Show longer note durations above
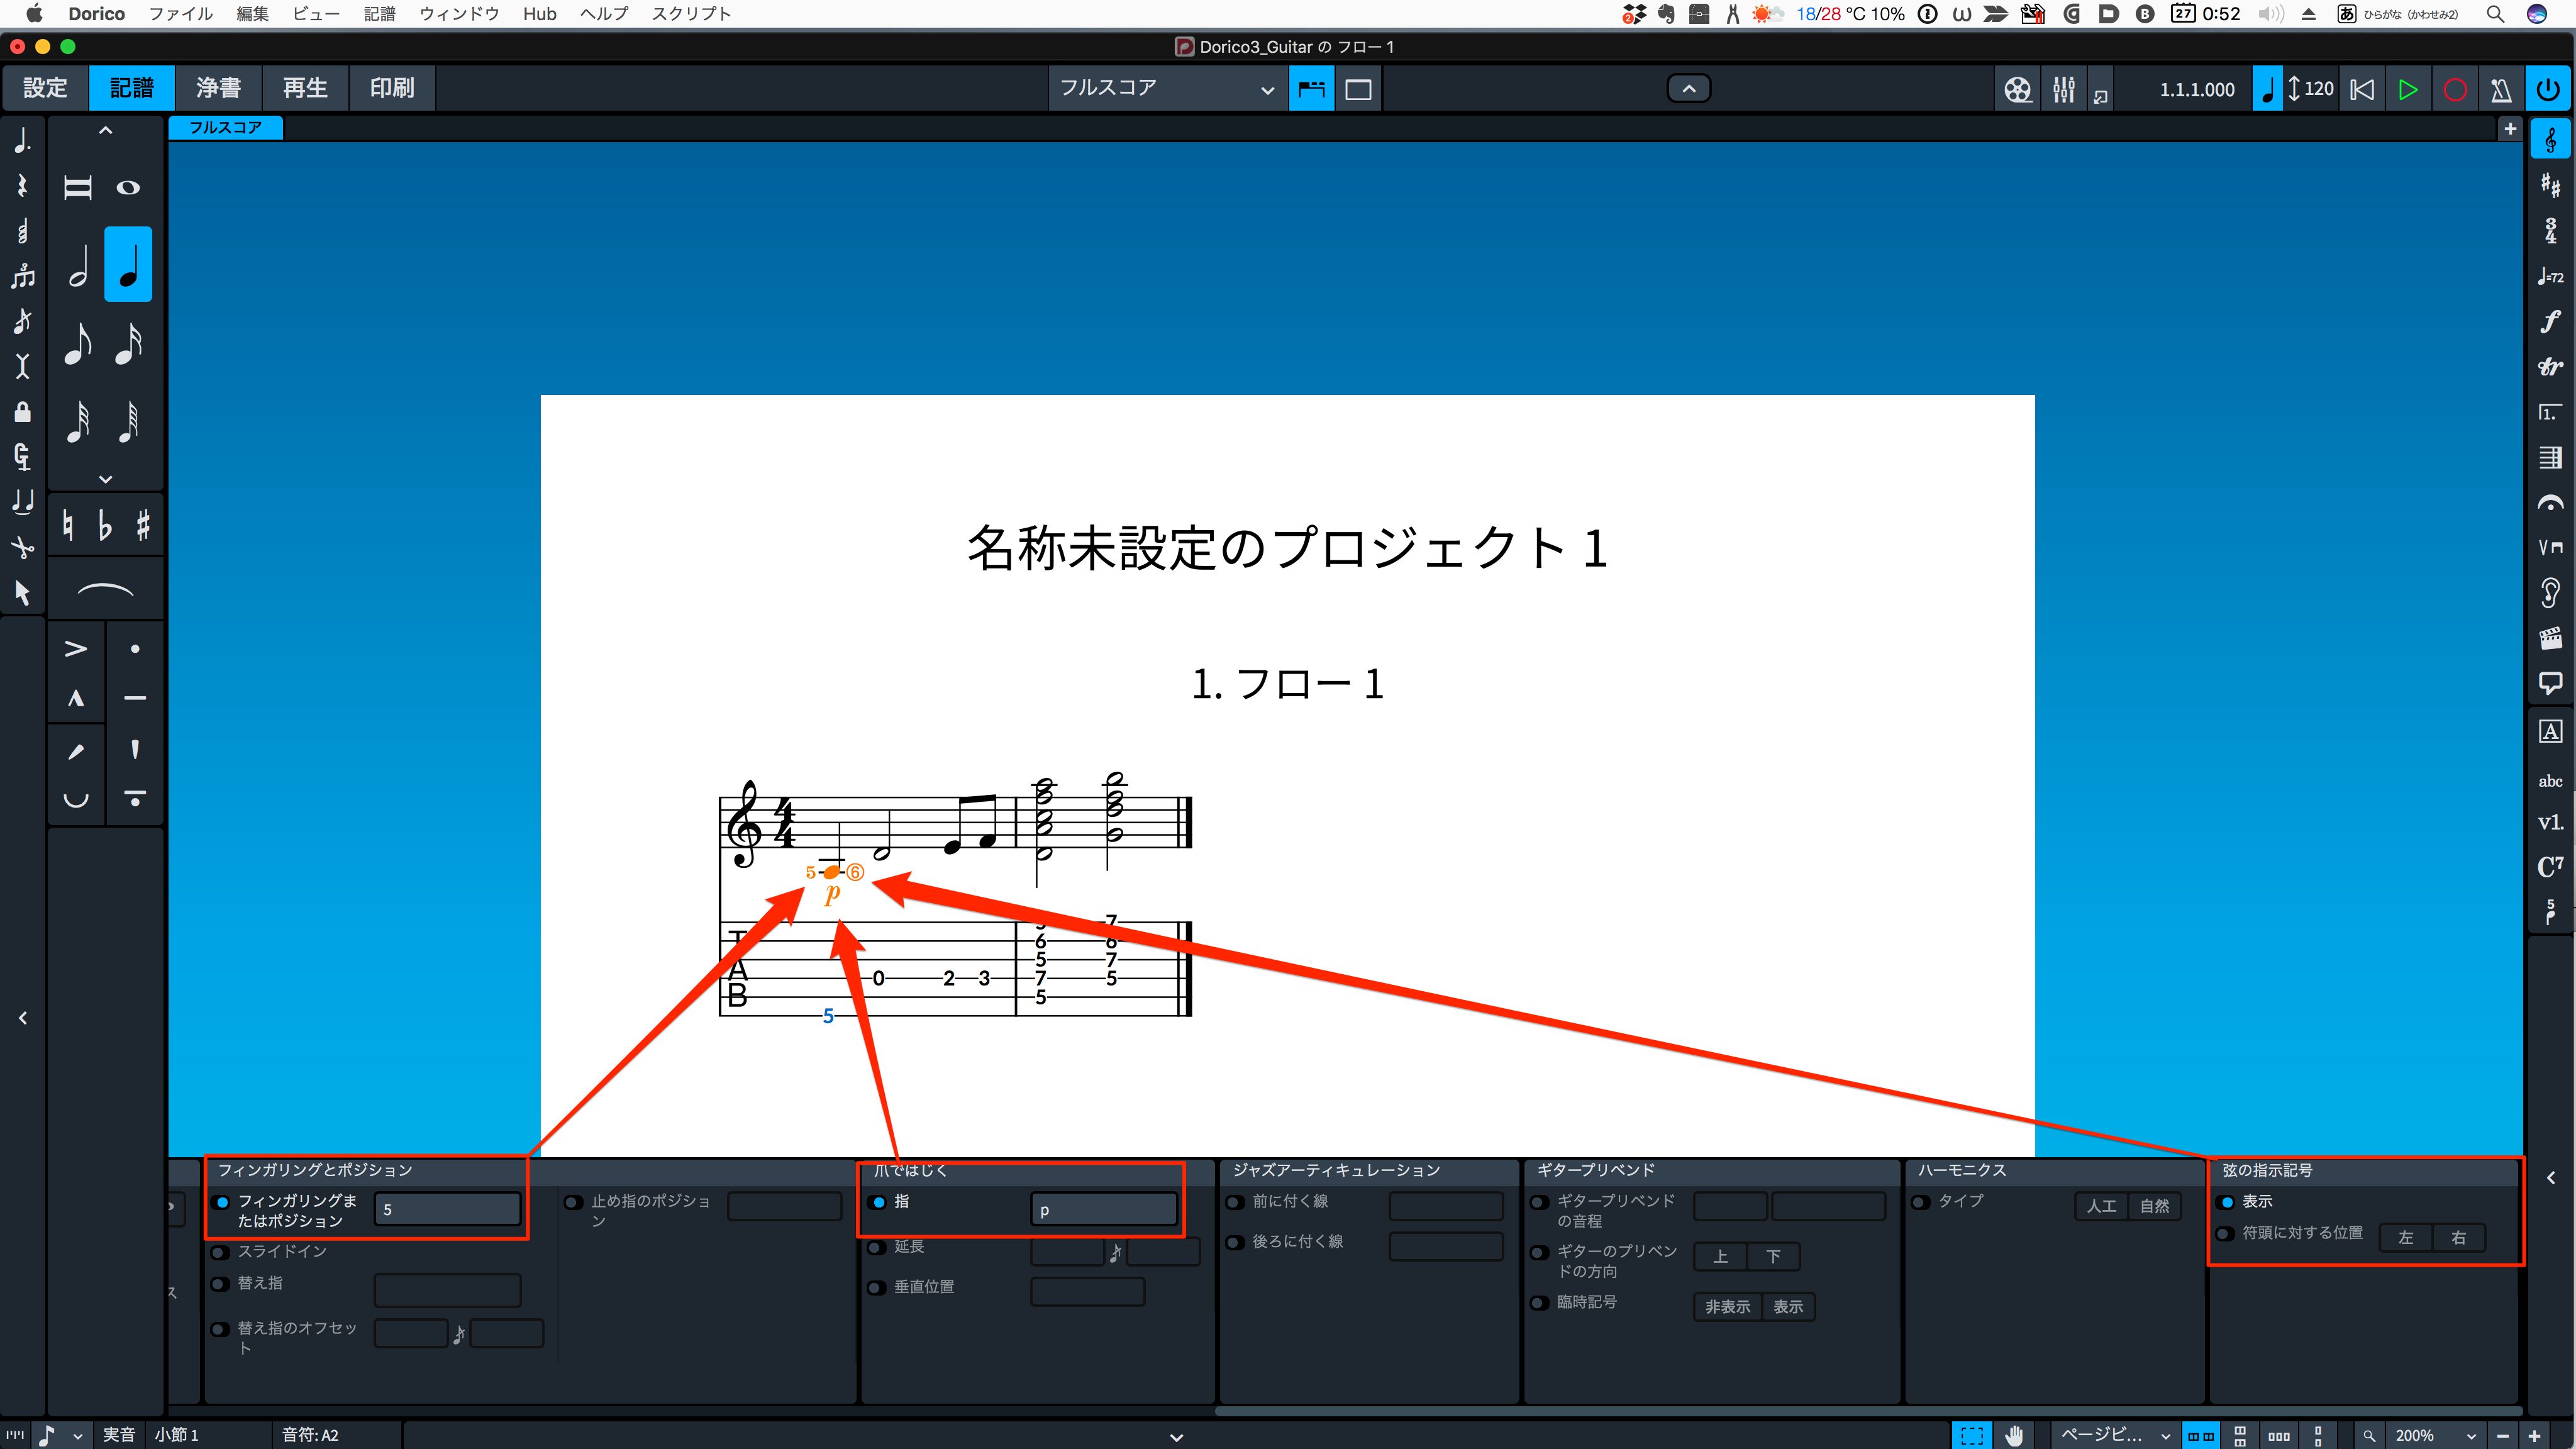 pyautogui.click(x=105, y=130)
